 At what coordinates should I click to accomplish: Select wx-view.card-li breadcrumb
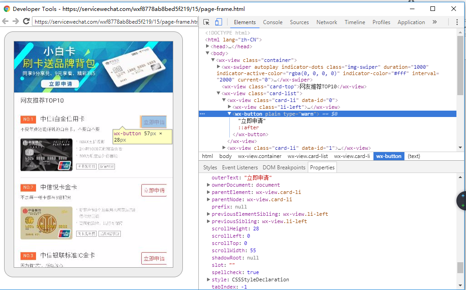coord(352,156)
